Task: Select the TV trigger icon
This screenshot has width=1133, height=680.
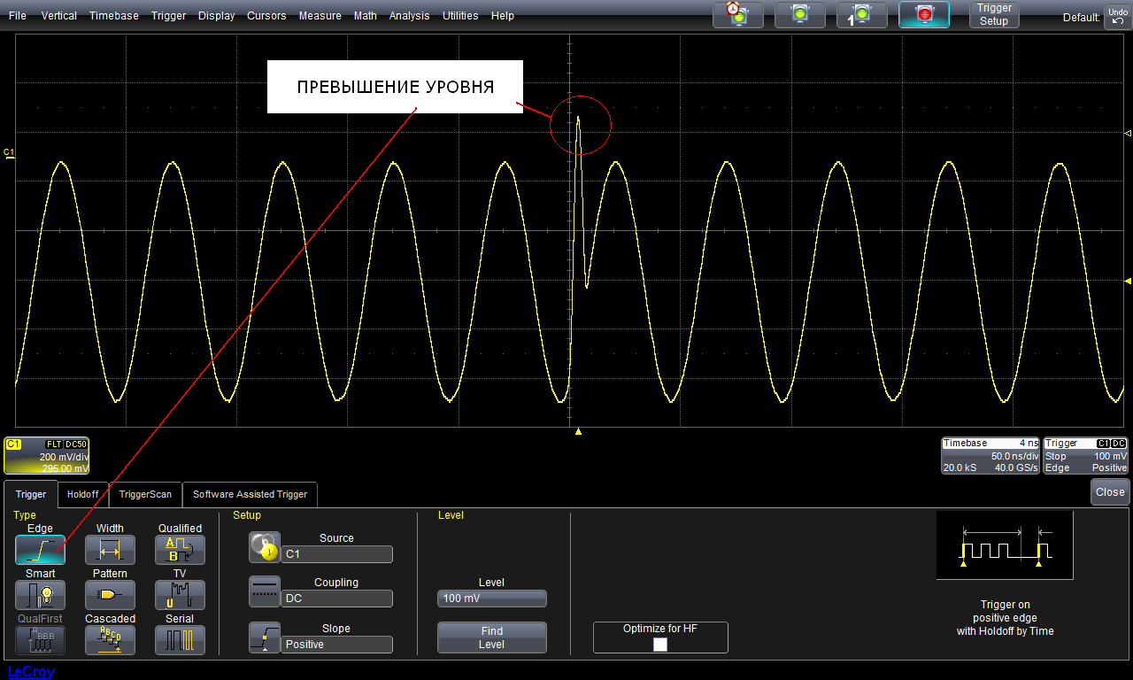Action: [180, 595]
